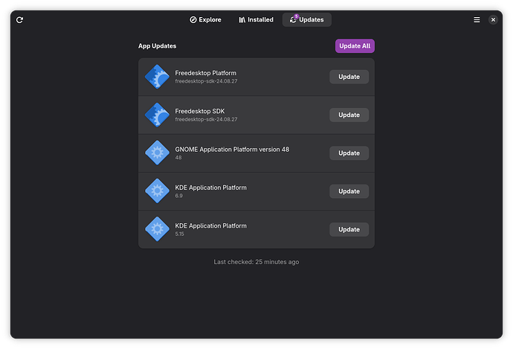The height and width of the screenshot is (349, 513).
Task: Switch to the Explore tab
Action: pyautogui.click(x=205, y=19)
